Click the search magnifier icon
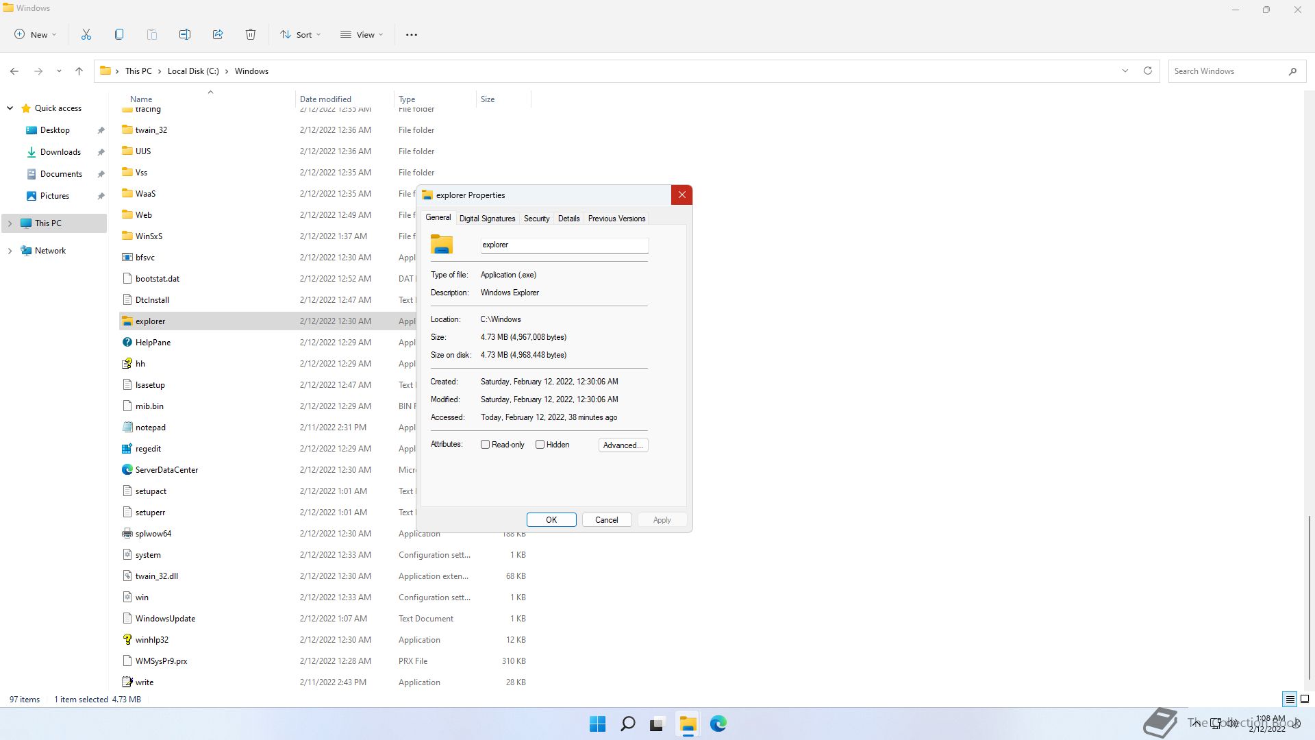This screenshot has width=1315, height=740. pyautogui.click(x=1292, y=71)
